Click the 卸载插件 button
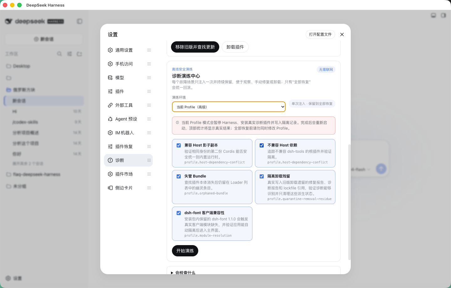Viewport: 451px width, 288px height. point(235,47)
